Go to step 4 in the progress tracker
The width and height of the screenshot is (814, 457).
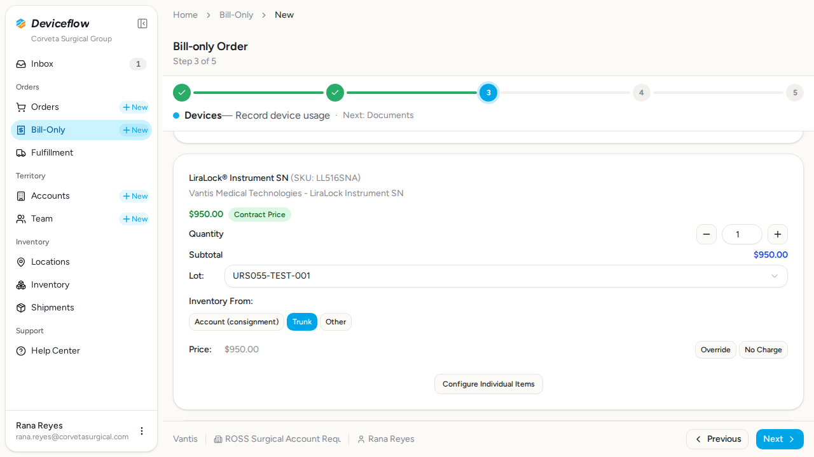642,93
